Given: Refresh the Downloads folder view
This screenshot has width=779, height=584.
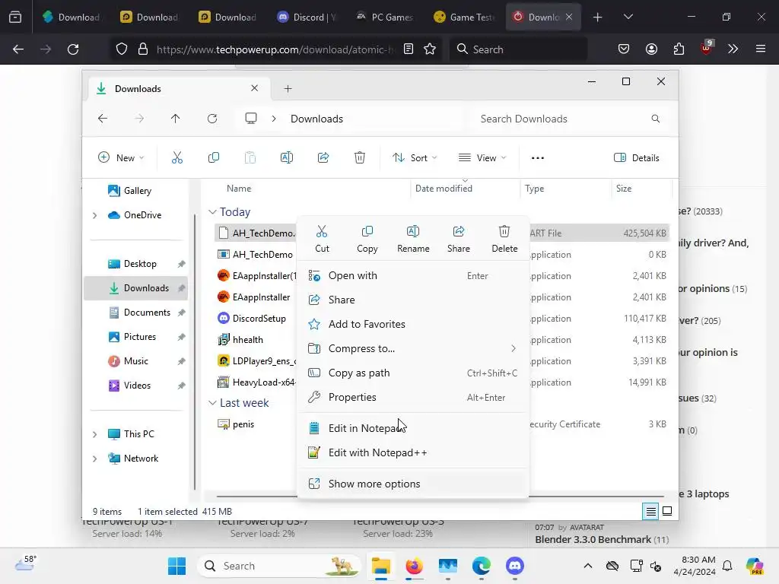Looking at the screenshot, I should [x=212, y=118].
